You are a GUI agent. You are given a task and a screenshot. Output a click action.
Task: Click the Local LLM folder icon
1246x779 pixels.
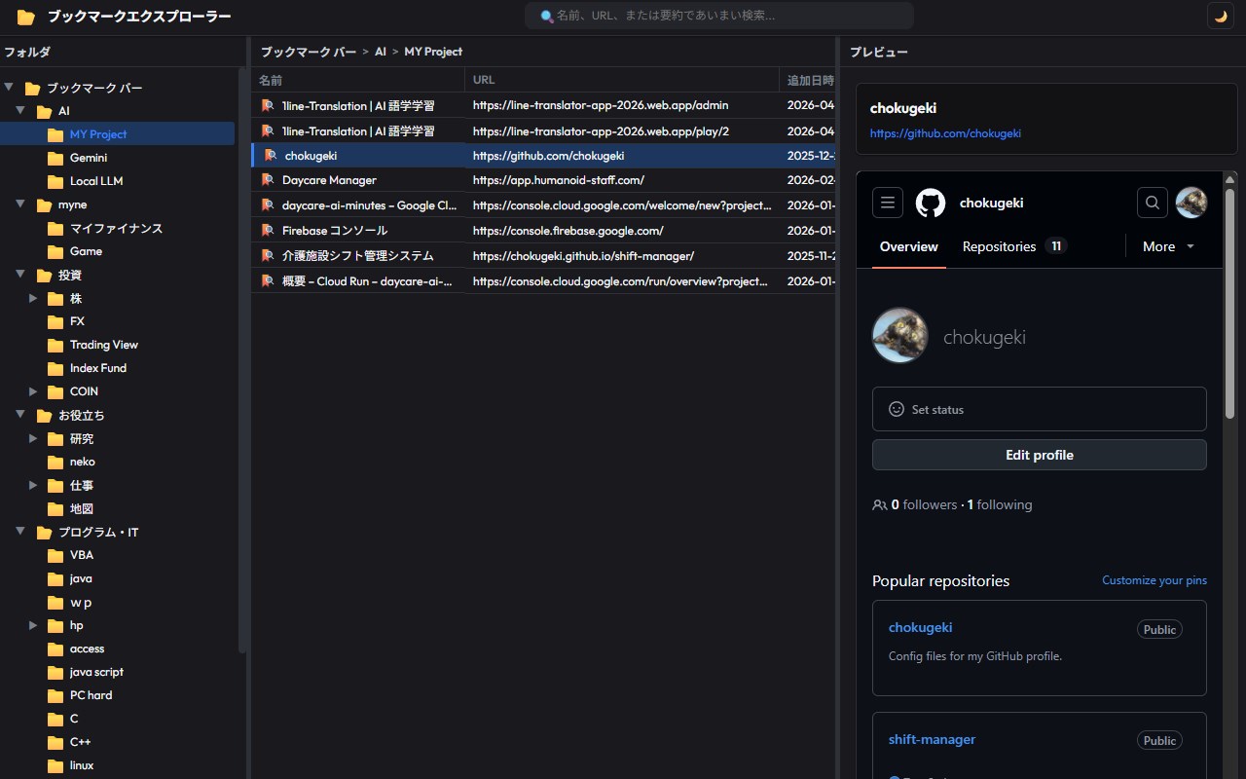[x=55, y=181]
